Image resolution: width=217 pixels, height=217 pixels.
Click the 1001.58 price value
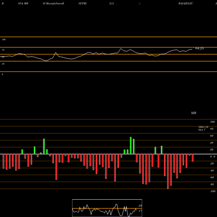(x=204, y=127)
